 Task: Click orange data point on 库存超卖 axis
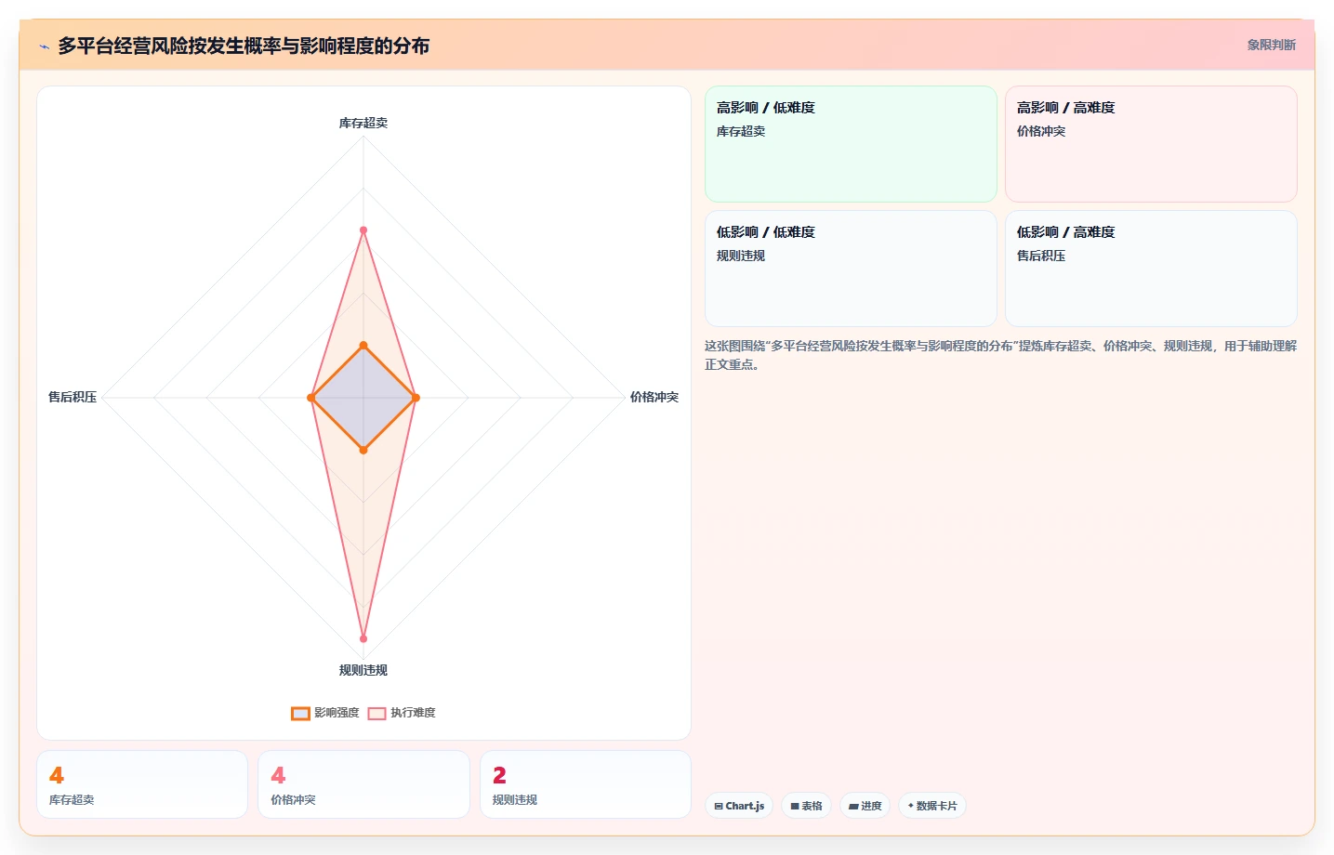pos(363,346)
